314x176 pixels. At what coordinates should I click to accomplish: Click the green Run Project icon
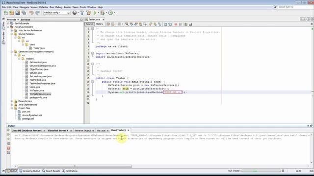(x=95, y=13)
